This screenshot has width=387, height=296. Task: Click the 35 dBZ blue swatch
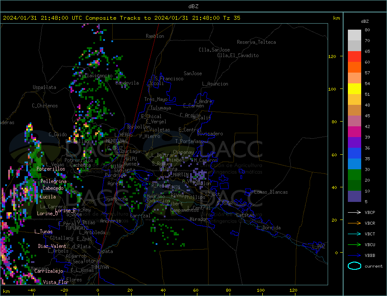354,153
